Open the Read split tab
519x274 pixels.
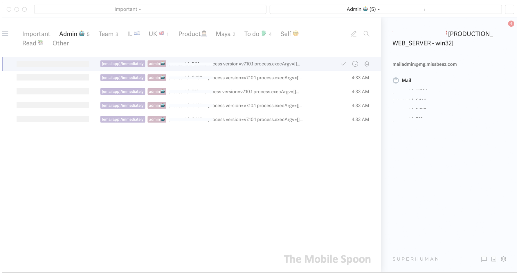tap(33, 43)
